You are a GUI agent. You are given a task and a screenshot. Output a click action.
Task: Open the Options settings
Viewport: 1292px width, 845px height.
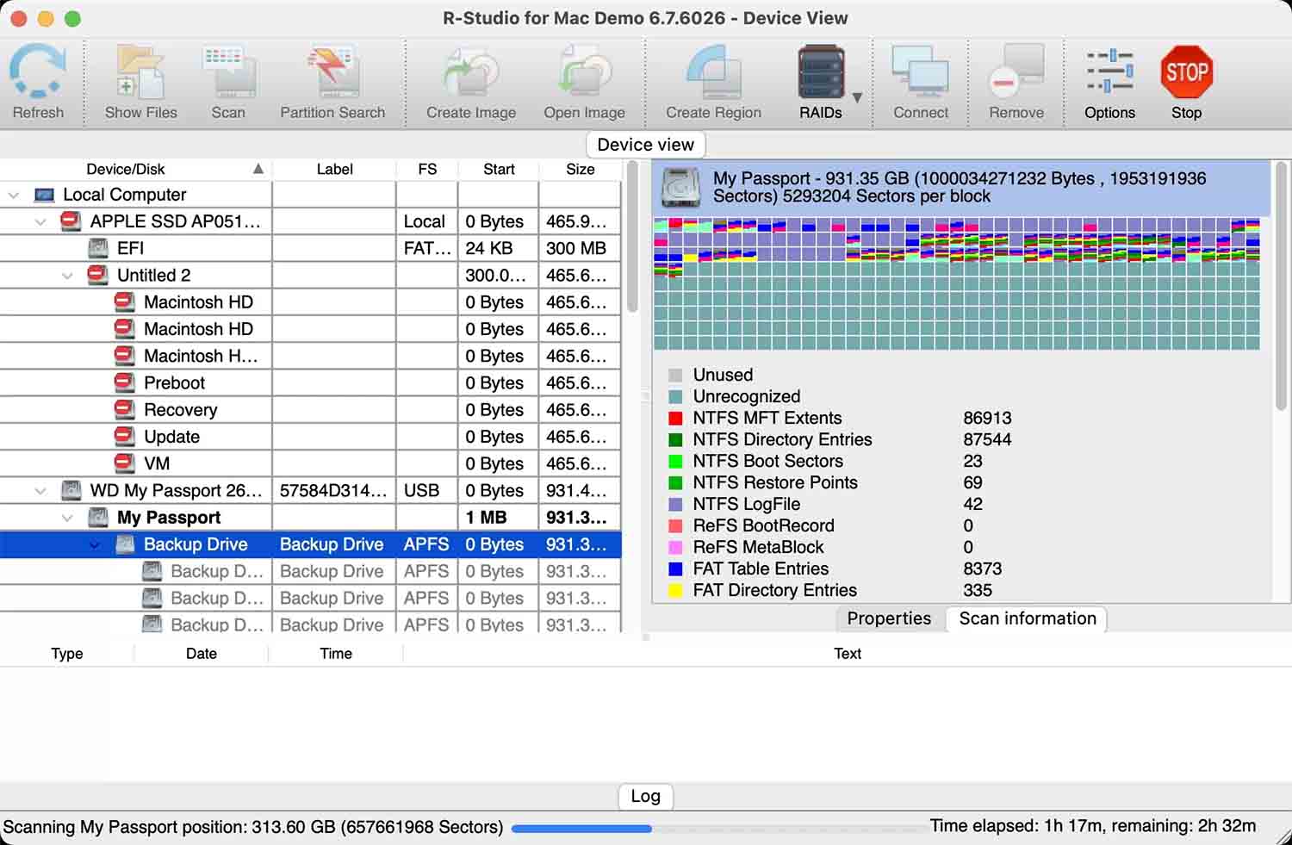click(1109, 72)
